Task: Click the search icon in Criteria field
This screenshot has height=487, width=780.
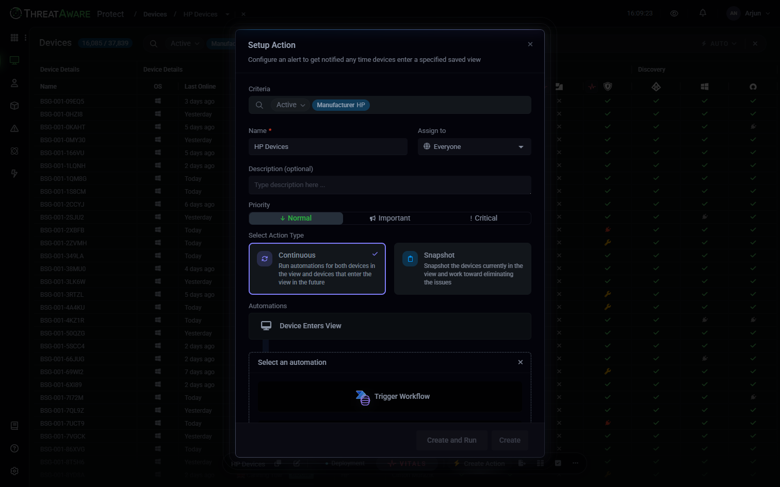Action: (x=259, y=105)
